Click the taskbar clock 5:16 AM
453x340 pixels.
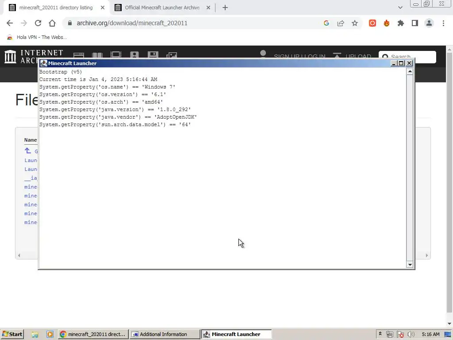point(430,335)
